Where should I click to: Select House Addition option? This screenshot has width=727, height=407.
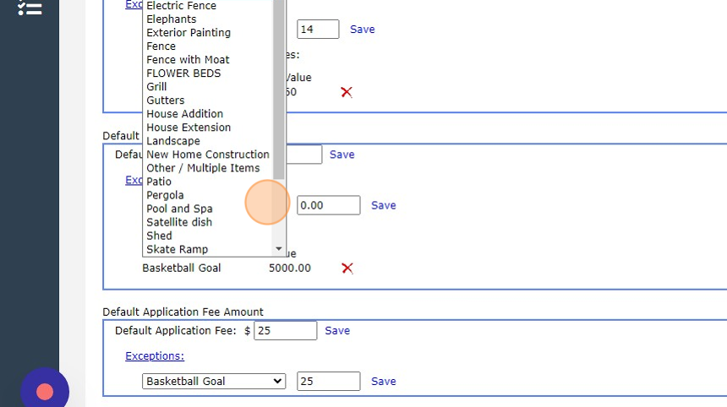pyautogui.click(x=184, y=113)
